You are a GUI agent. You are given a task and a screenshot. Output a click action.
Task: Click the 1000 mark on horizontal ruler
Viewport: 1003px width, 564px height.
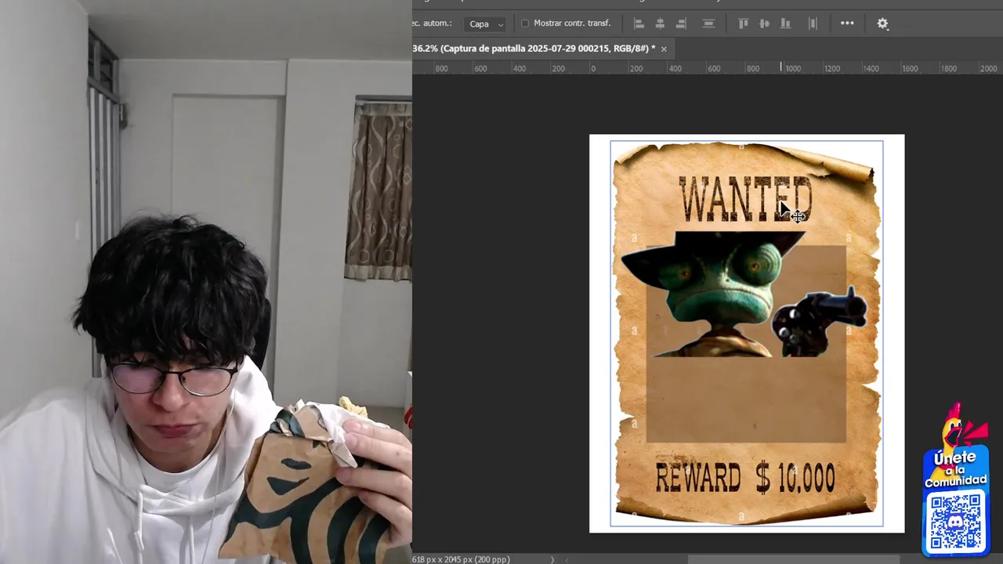(793, 69)
